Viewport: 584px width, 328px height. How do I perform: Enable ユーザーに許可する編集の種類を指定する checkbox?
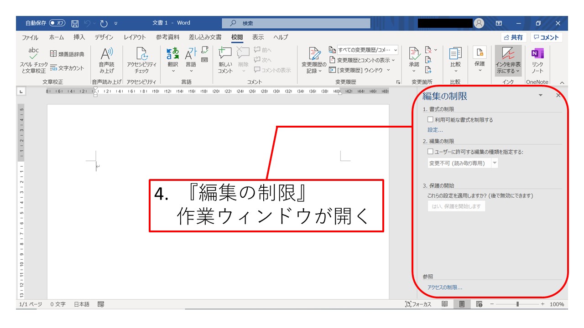coord(430,152)
